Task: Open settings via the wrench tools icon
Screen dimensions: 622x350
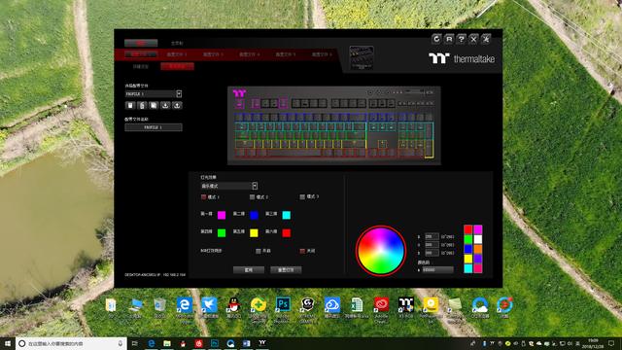Action: click(486, 39)
